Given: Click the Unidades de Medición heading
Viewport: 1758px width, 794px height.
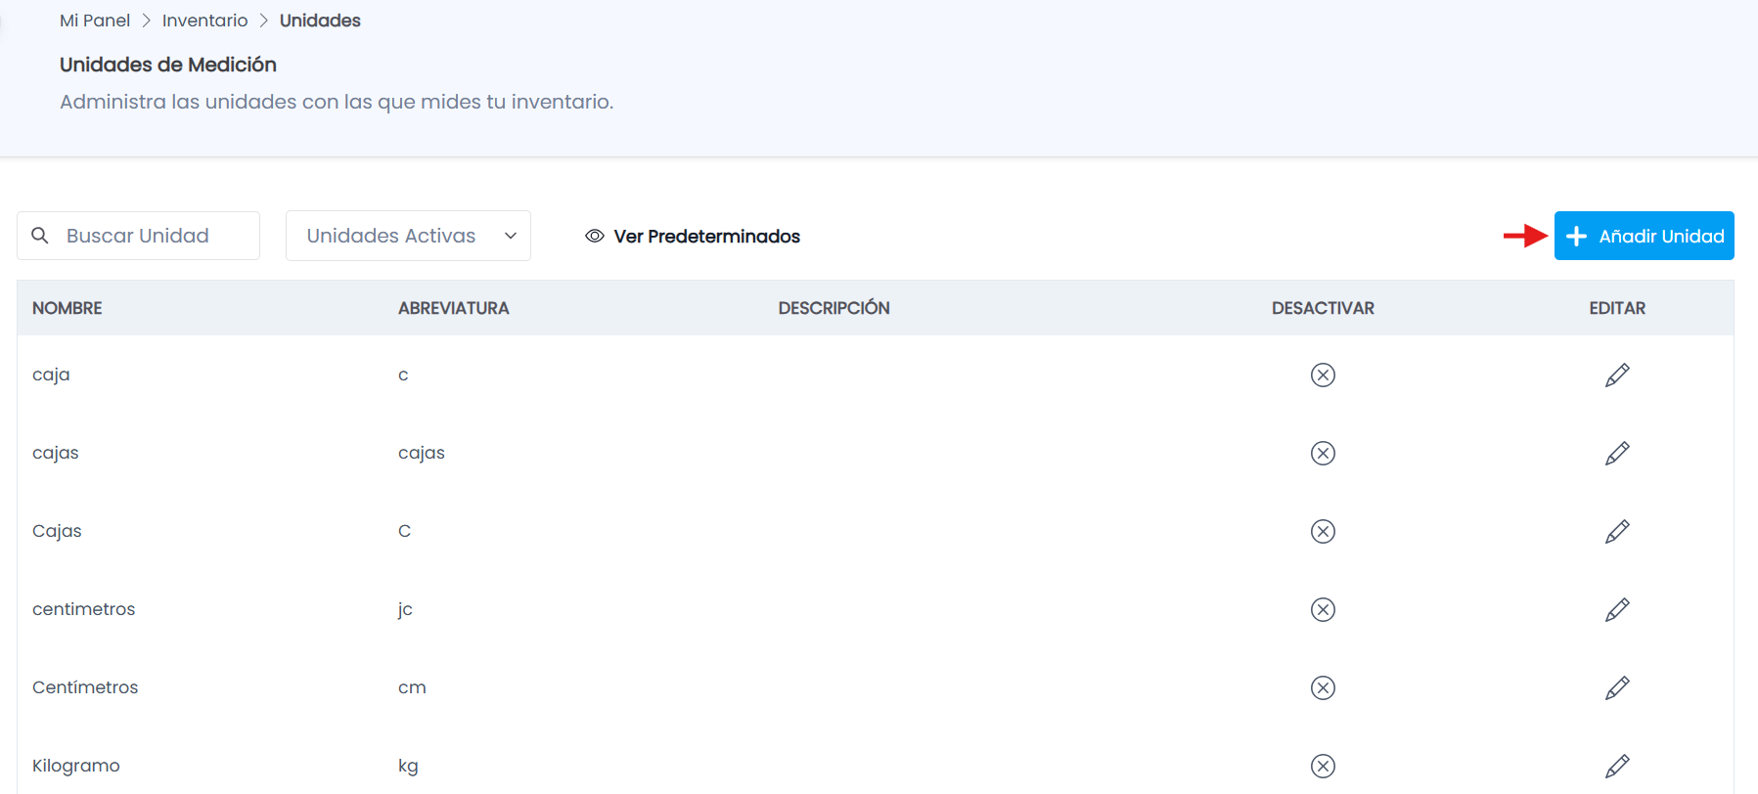Looking at the screenshot, I should [x=168, y=65].
